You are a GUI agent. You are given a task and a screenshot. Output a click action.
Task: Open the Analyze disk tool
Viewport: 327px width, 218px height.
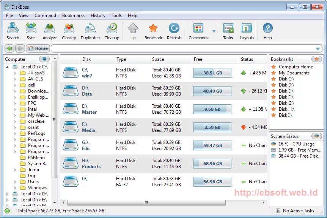pos(50,31)
